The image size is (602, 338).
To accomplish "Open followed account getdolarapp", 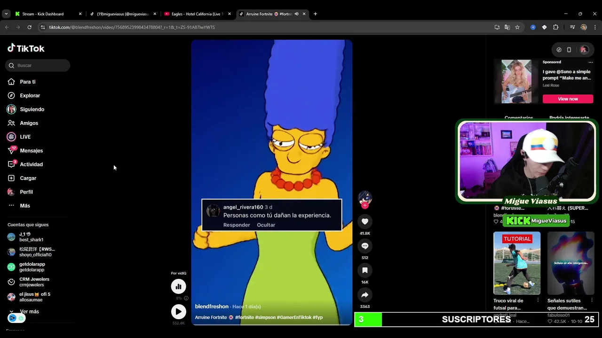I will pyautogui.click(x=26, y=267).
